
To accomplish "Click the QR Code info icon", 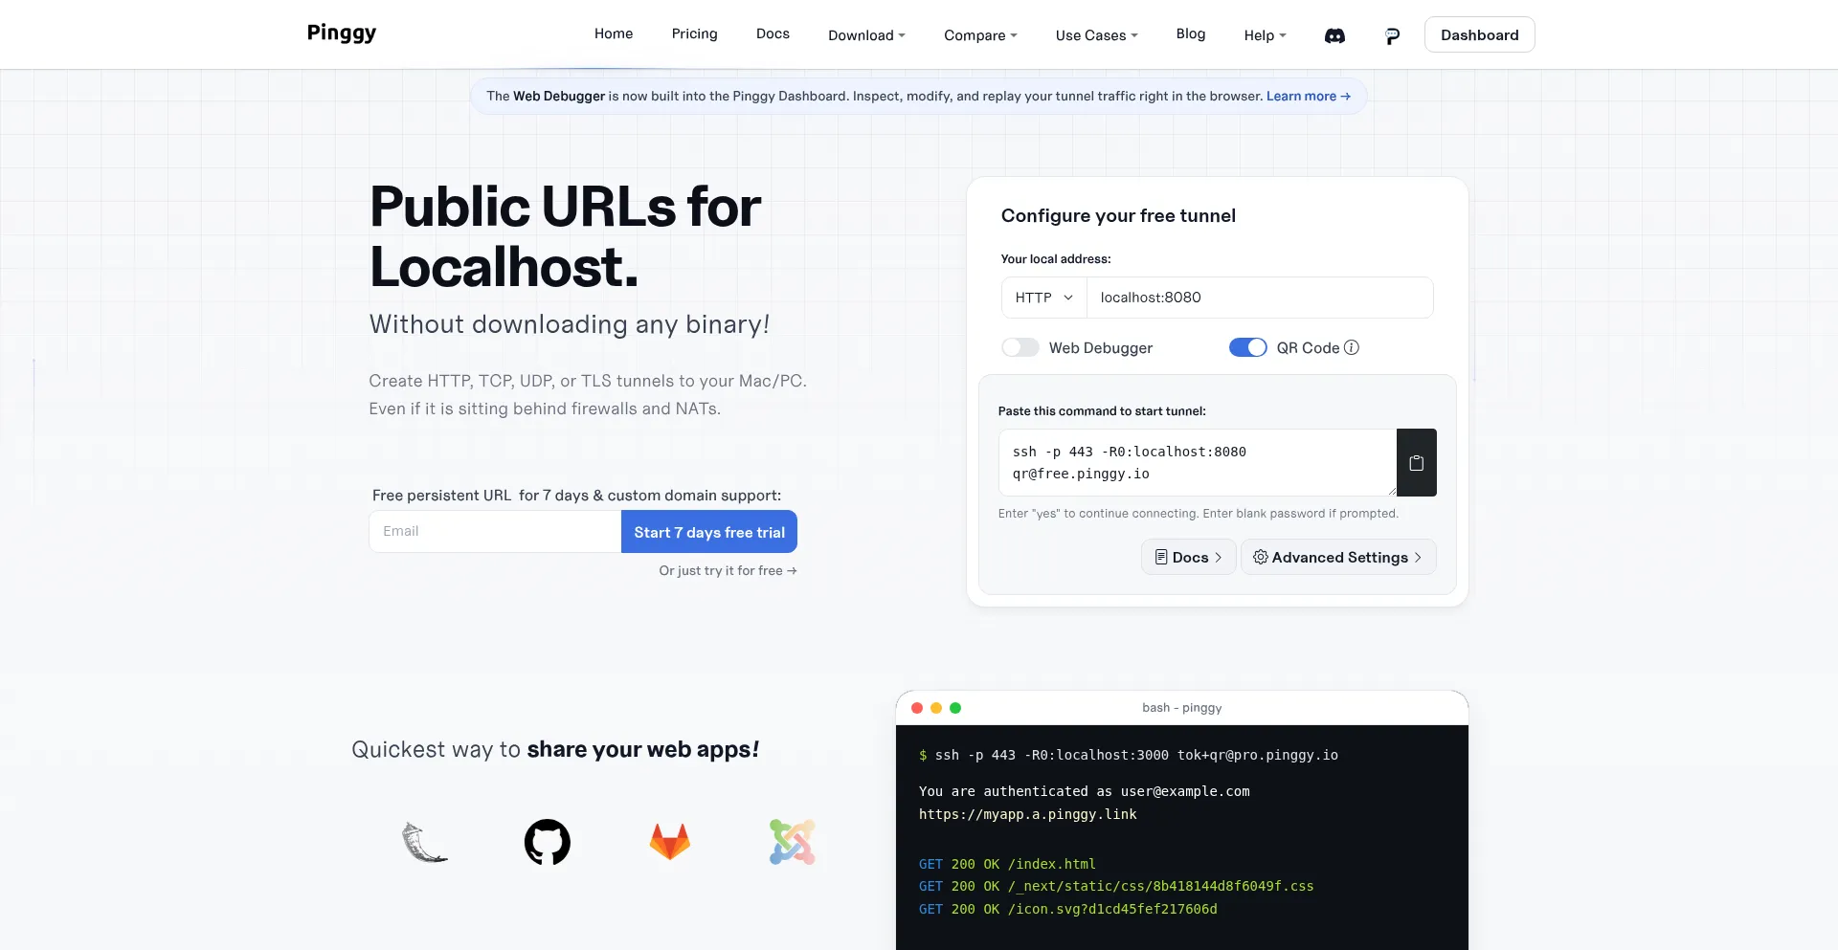I will tap(1352, 347).
